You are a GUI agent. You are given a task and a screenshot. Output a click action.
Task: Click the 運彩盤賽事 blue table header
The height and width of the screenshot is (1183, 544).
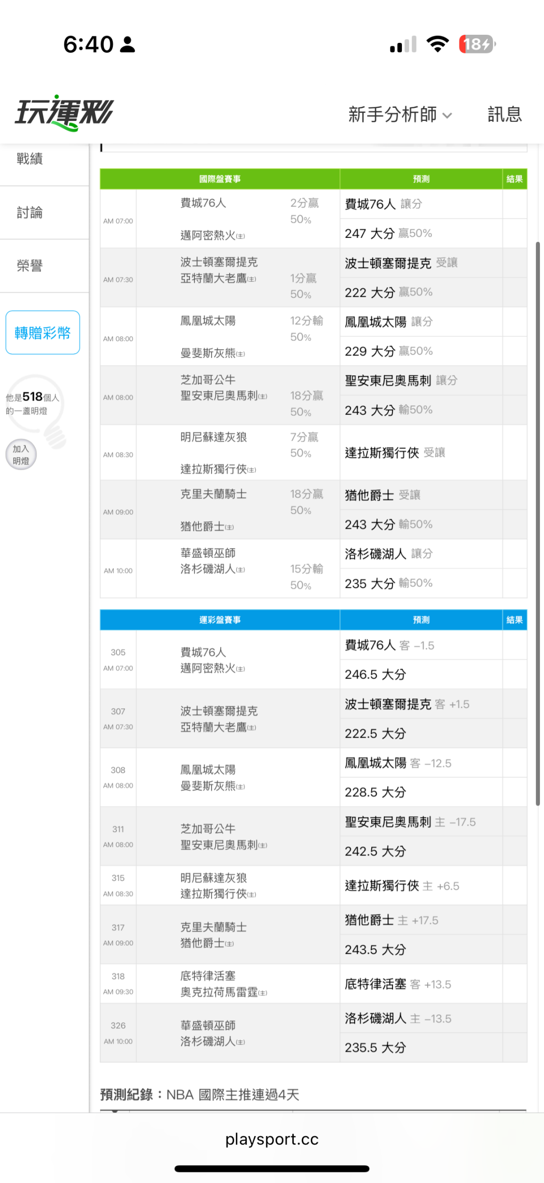tap(220, 620)
